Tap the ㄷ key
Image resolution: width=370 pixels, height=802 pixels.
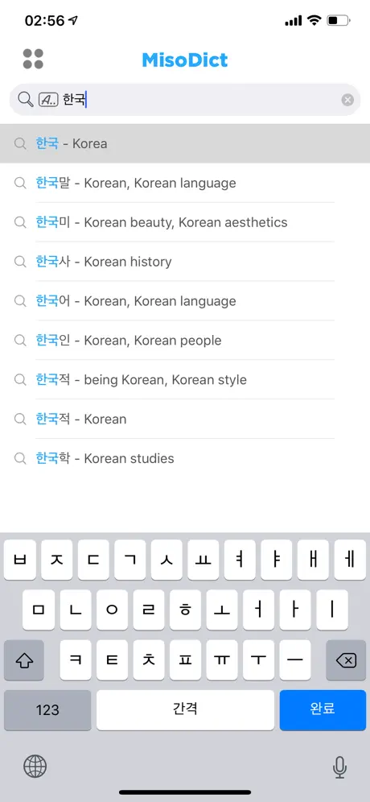point(93,560)
